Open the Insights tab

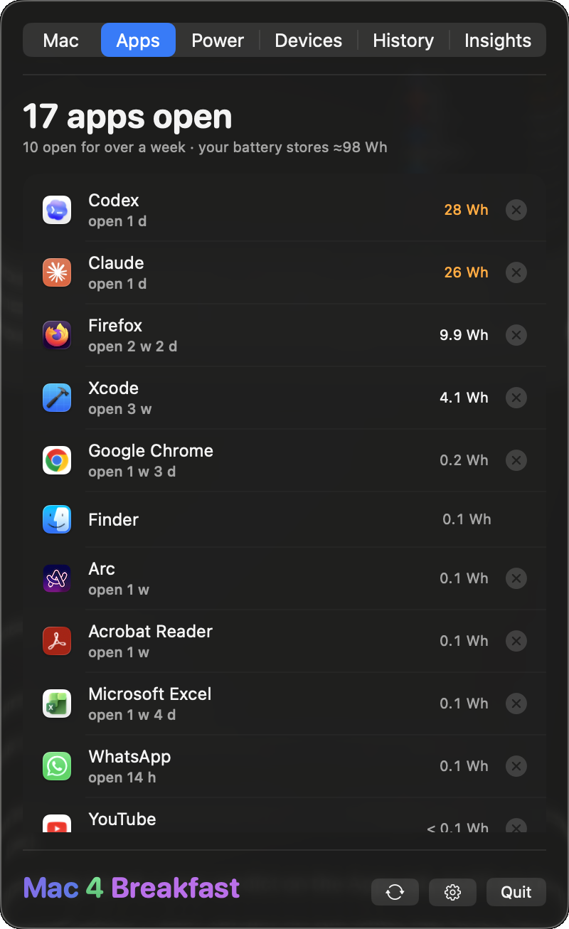(x=498, y=40)
